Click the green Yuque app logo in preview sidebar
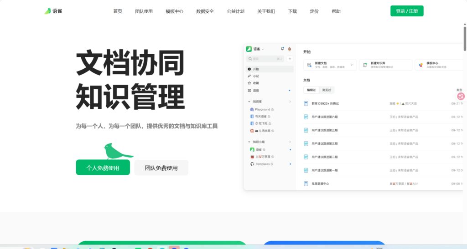The image size is (467, 249). [249, 49]
